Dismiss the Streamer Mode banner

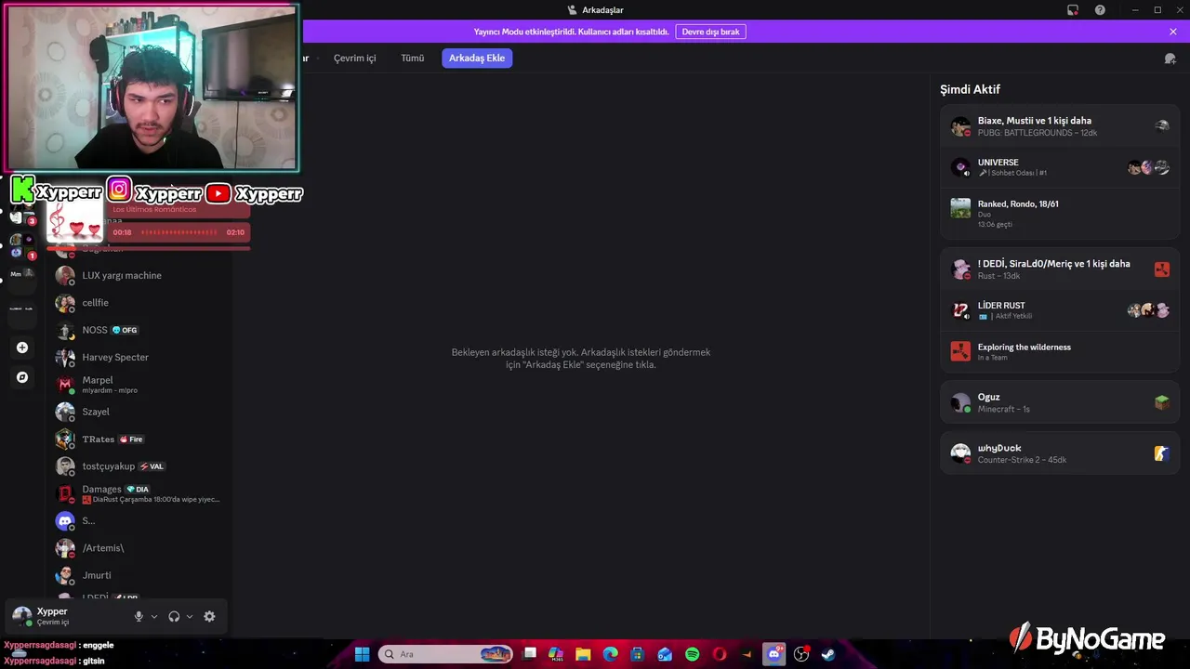1173,32
